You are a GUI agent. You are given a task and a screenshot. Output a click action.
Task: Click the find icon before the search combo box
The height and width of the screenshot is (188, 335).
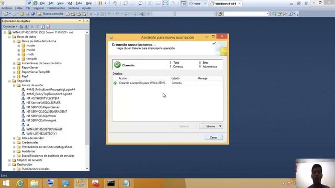(220, 14)
